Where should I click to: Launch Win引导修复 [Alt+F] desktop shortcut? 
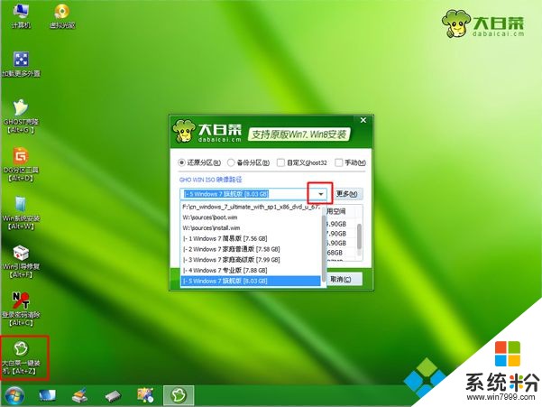click(21, 262)
